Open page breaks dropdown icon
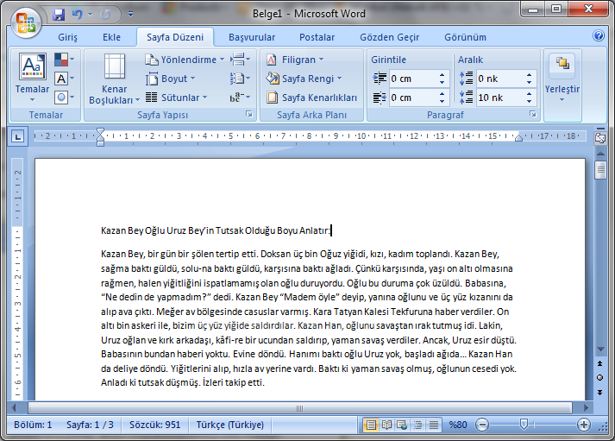 [x=240, y=60]
